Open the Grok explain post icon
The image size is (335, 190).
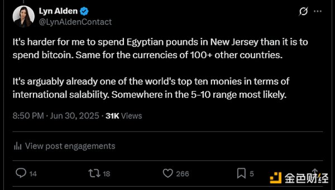point(303,11)
